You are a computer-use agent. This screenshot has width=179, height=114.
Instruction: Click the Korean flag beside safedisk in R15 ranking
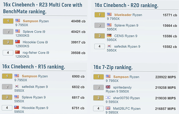[17, 86]
